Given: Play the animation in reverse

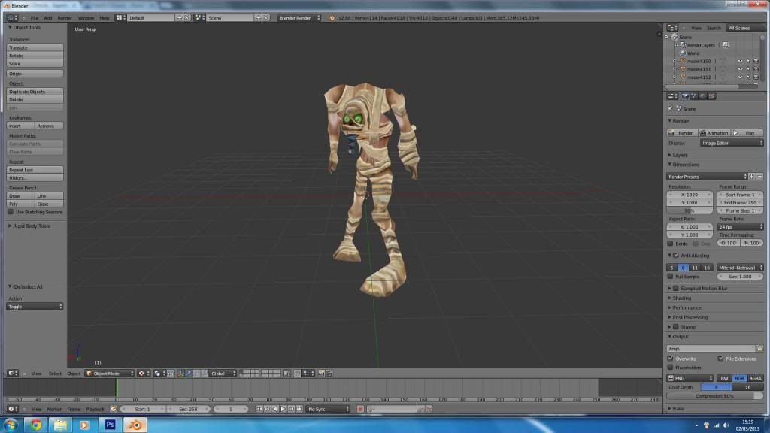Looking at the screenshot, I should [275, 409].
